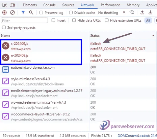The image size is (157, 139).
Task: Click the Finish: 21.73 s entry
Action: click(102, 136)
